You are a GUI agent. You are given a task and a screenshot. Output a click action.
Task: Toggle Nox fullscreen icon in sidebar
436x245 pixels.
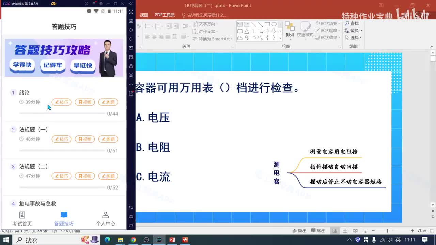pyautogui.click(x=131, y=12)
